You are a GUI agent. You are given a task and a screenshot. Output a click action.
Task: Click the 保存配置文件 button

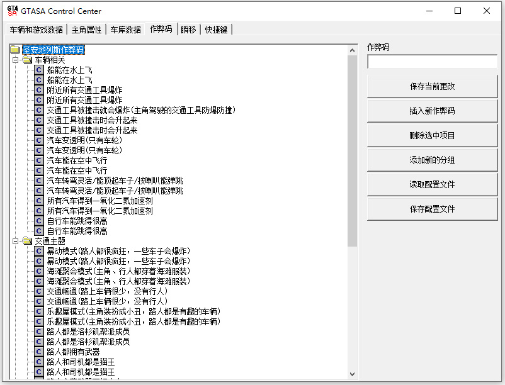pyautogui.click(x=432, y=209)
